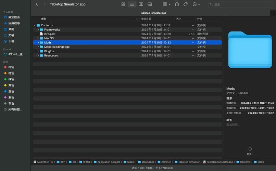The image size is (276, 171).
Task: Click steamapps in the path bar
Action: pyautogui.click(x=146, y=162)
